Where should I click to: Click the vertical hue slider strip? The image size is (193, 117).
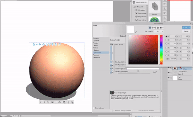click(x=161, y=50)
